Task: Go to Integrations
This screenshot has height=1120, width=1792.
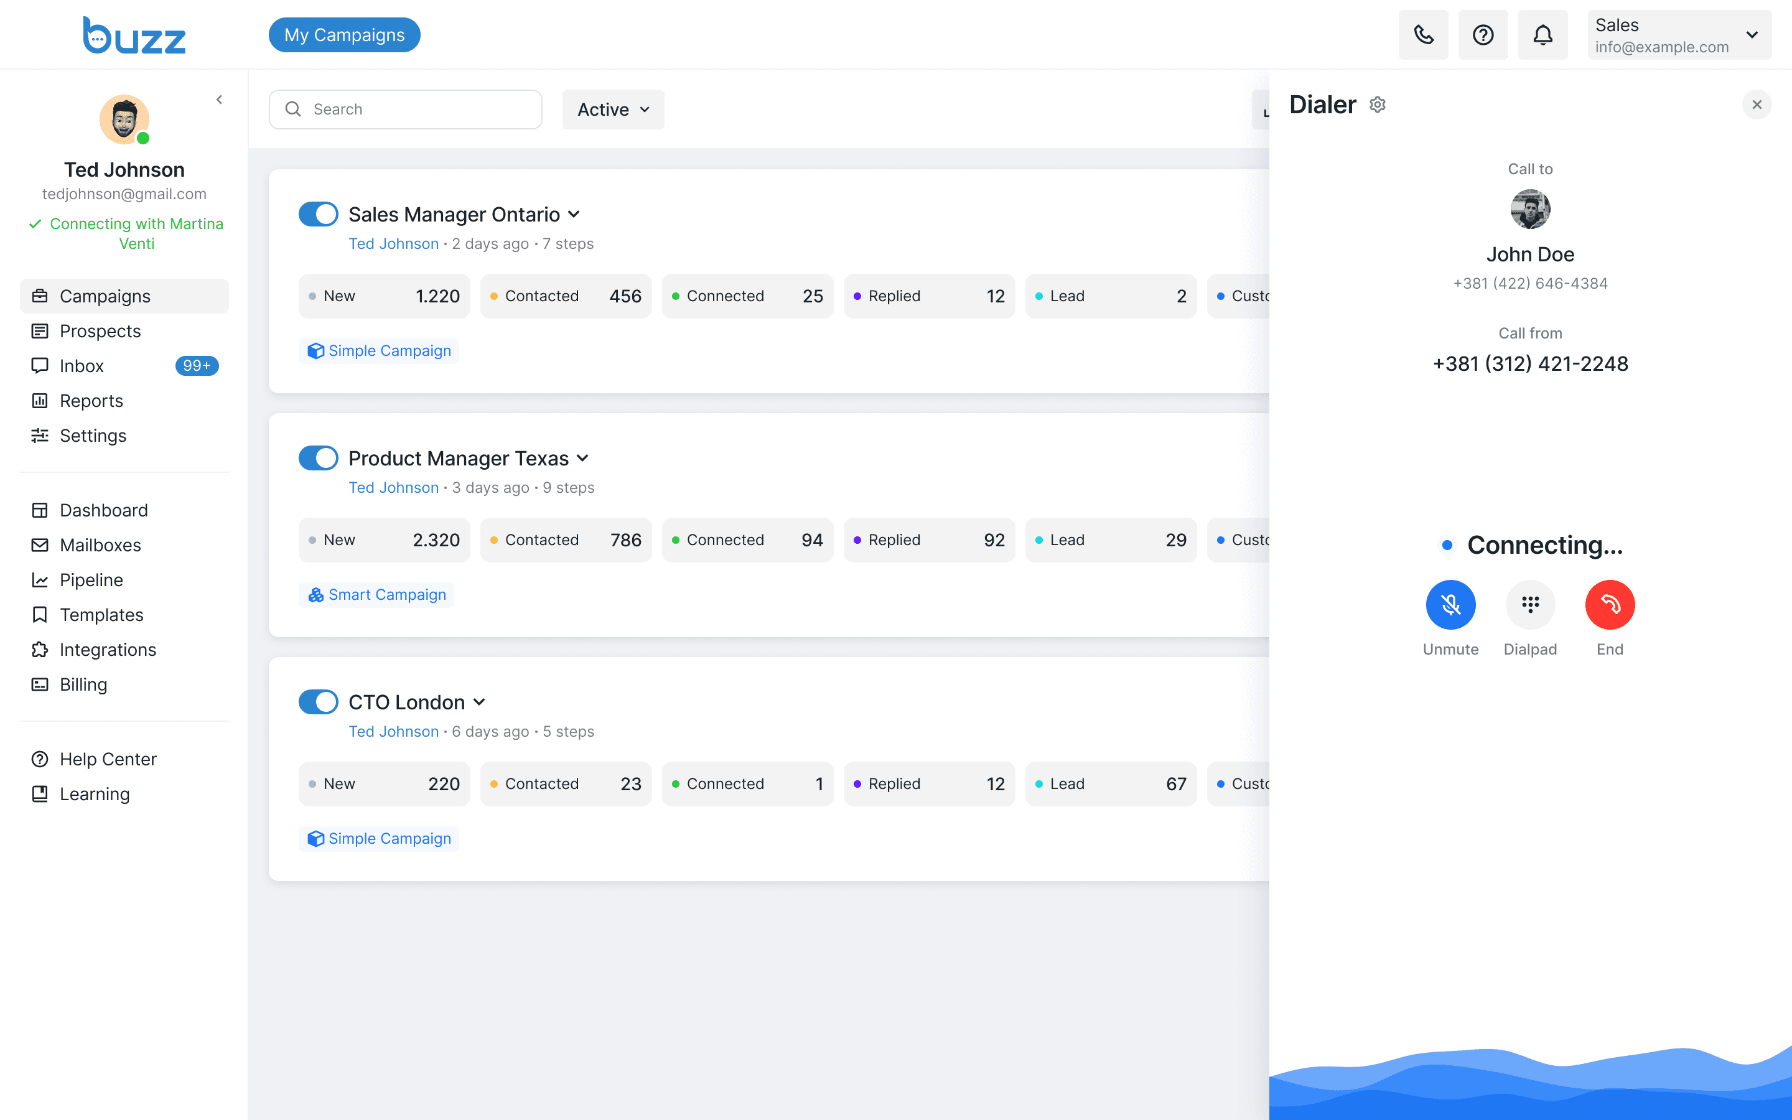Action: tap(124, 650)
